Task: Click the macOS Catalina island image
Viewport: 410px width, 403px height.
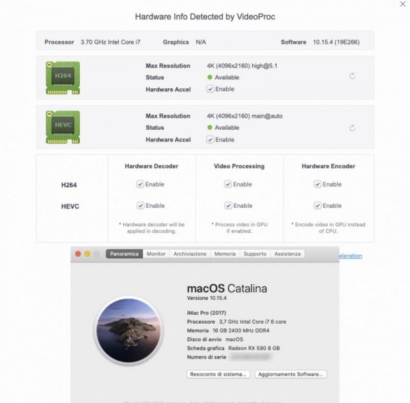Action: point(128,331)
